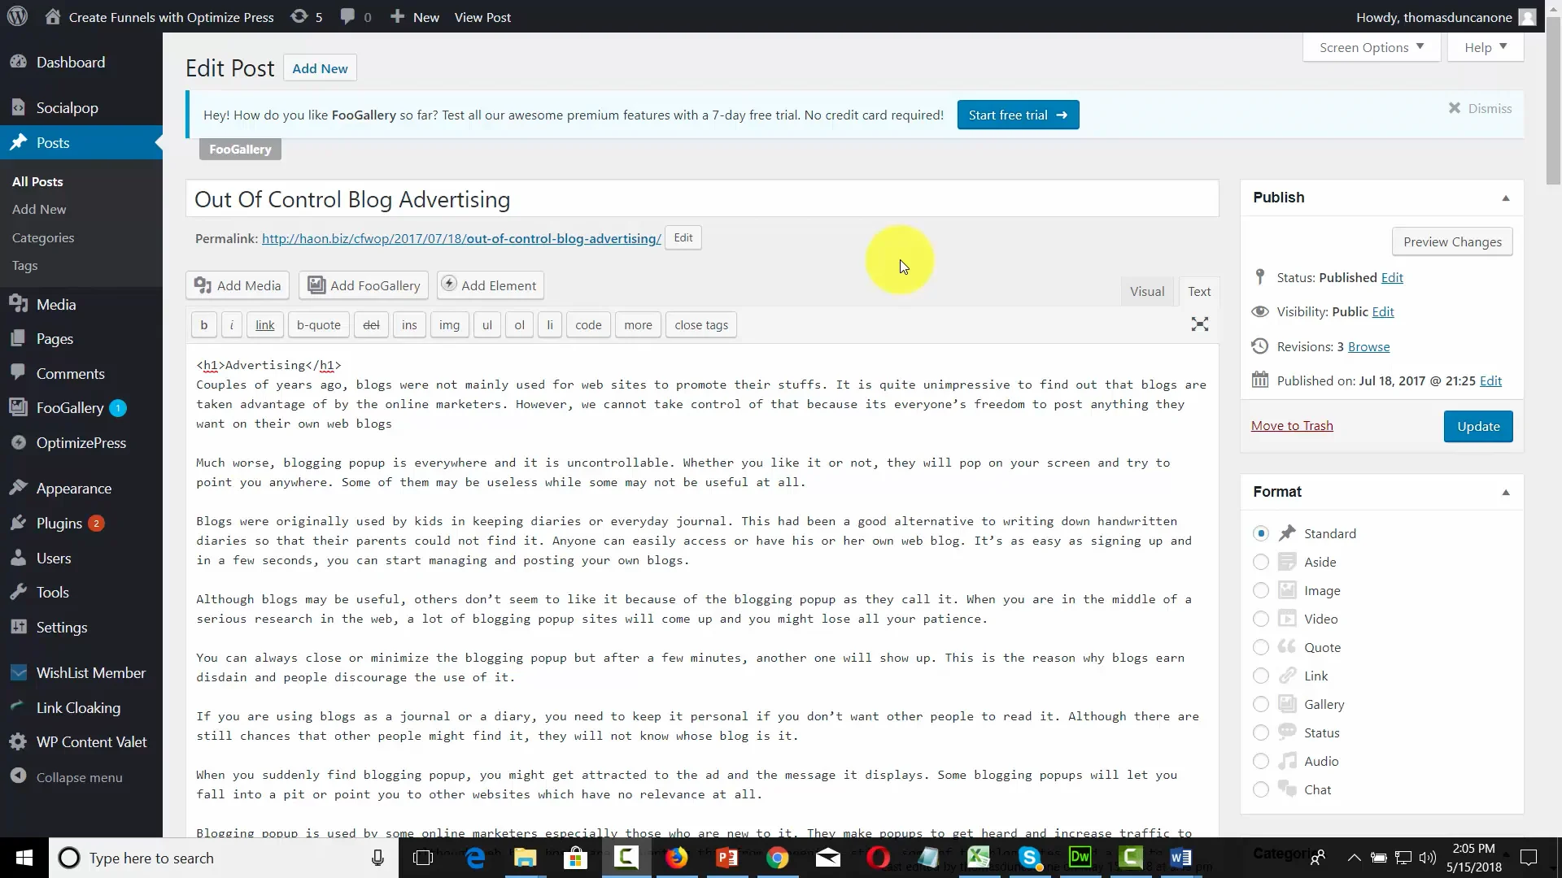
Task: Select the Gallery post format
Action: (1261, 705)
